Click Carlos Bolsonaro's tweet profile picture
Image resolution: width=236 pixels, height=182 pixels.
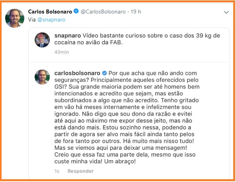15,18
